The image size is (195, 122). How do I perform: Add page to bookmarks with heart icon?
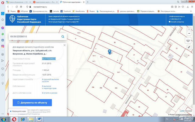[x=183, y=7]
